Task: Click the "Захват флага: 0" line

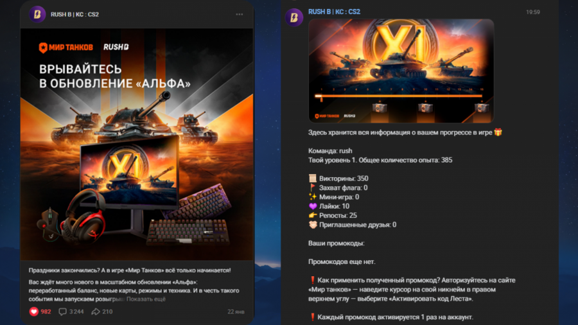Action: [x=338, y=188]
